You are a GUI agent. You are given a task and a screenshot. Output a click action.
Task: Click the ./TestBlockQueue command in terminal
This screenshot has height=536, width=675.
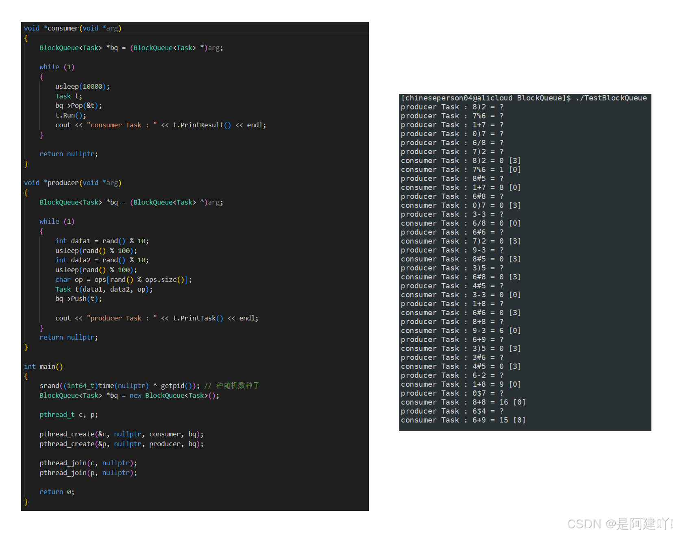pyautogui.click(x=611, y=98)
